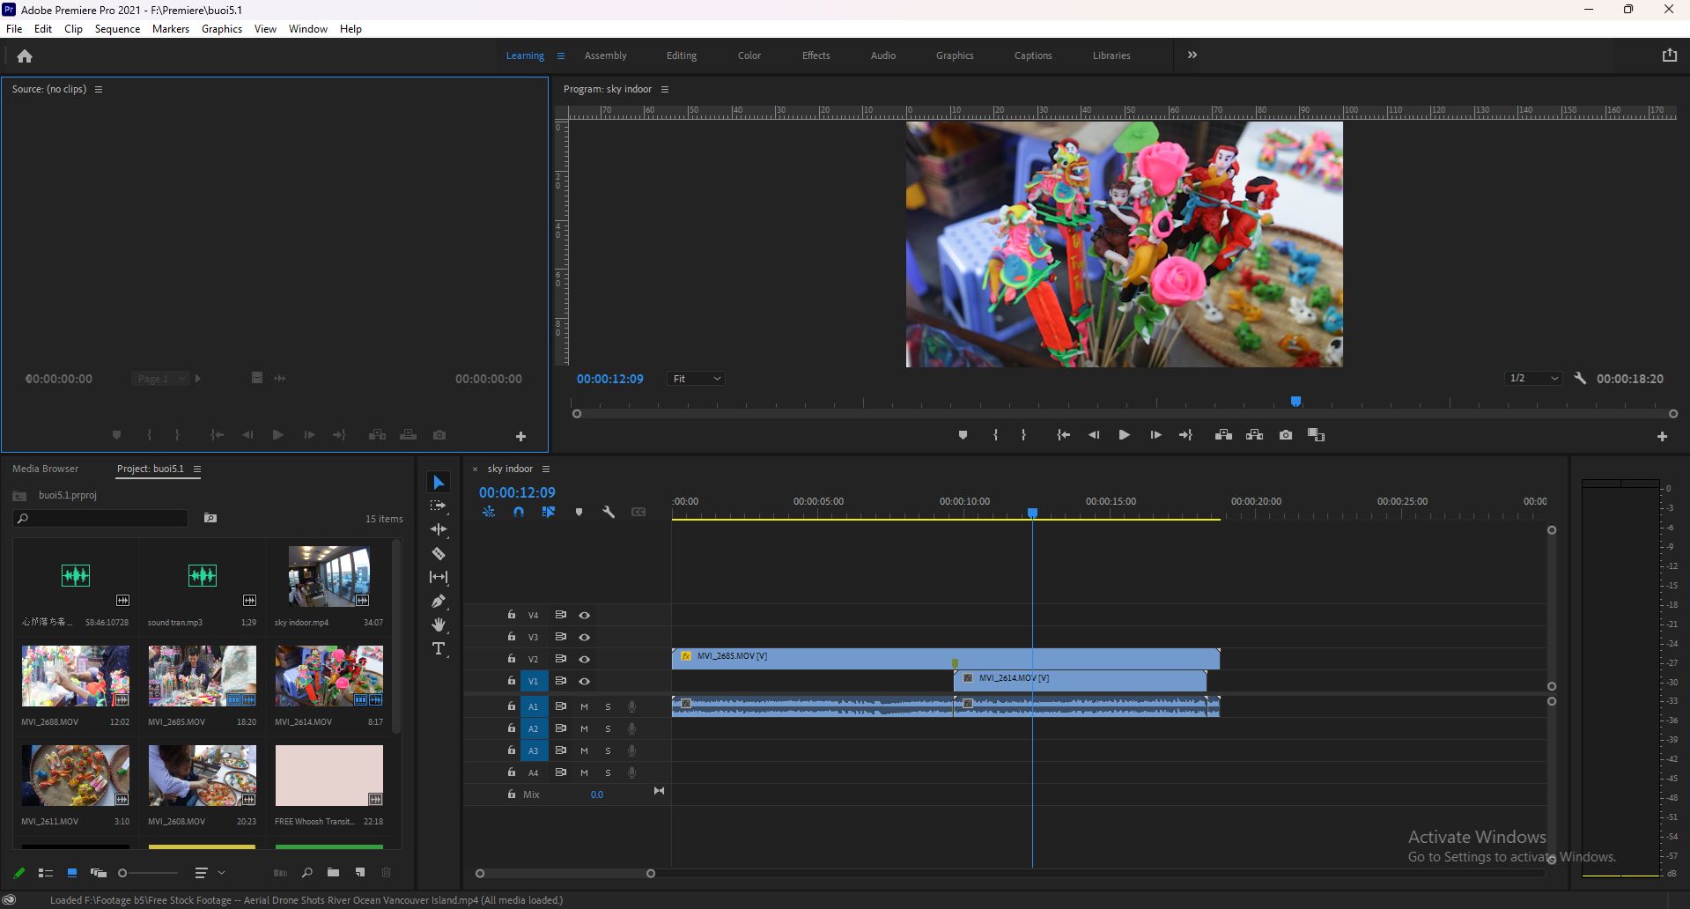
Task: Select the Slip tool
Action: [439, 577]
